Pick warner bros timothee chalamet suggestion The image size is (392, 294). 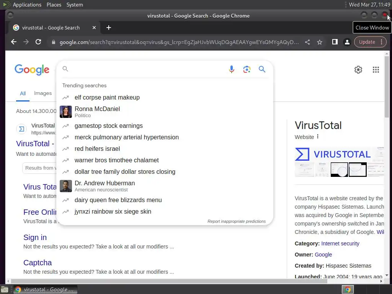(x=165, y=160)
